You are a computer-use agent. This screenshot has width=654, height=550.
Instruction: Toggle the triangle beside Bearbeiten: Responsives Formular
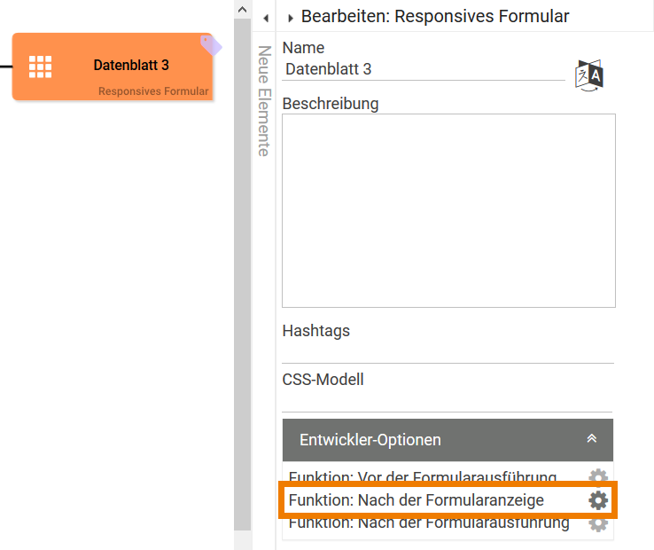(291, 18)
